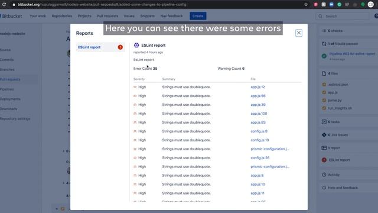Open the config.js:26 file link
The image size is (378, 213).
click(x=260, y=158)
